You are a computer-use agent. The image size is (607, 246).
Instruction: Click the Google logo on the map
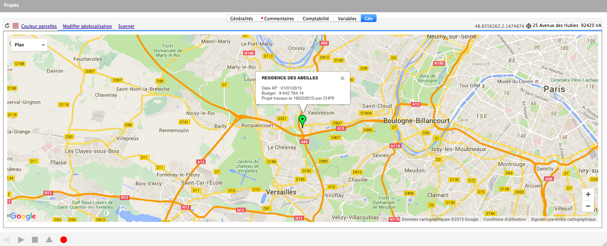pyautogui.click(x=23, y=216)
